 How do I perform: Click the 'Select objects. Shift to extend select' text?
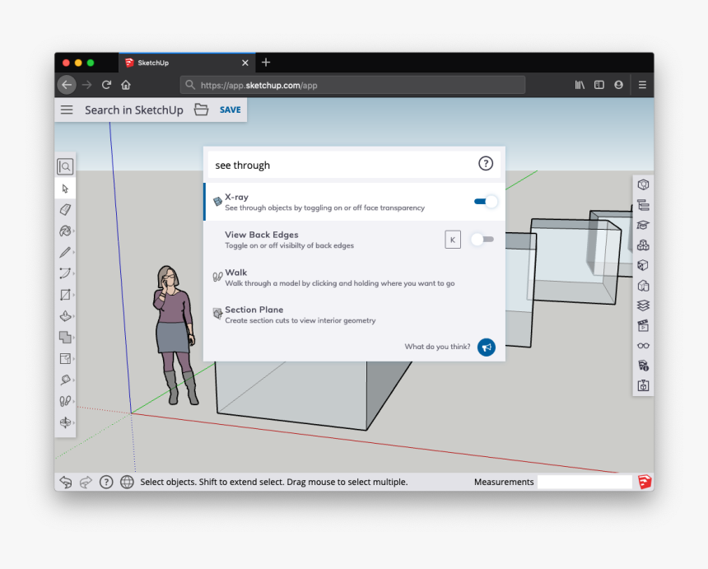pos(273,482)
